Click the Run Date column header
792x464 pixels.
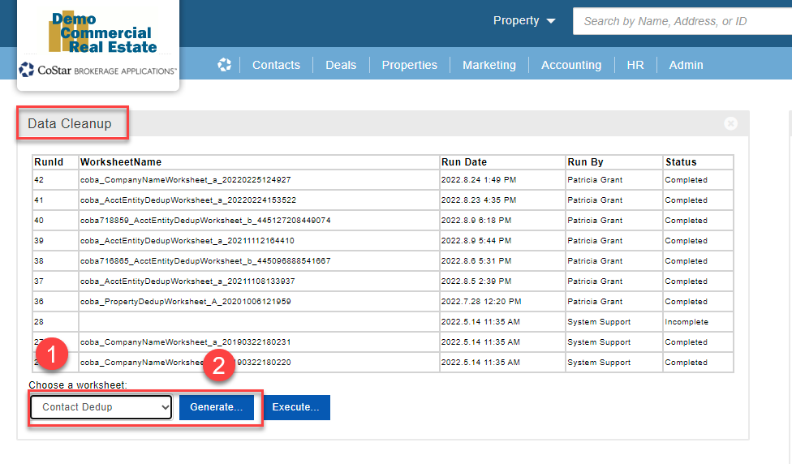(x=464, y=162)
